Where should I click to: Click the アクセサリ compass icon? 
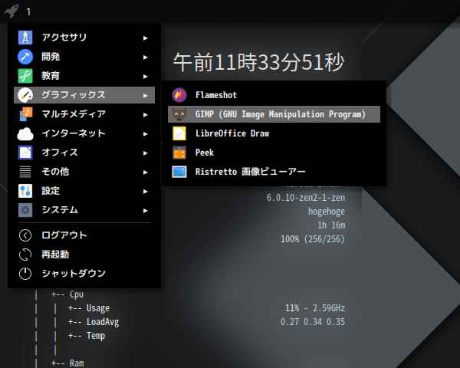point(25,38)
